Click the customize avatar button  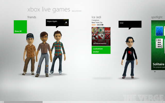101,50
